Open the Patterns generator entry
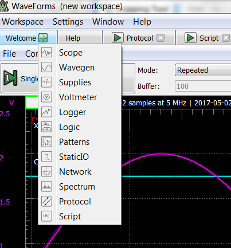 click(x=80, y=142)
